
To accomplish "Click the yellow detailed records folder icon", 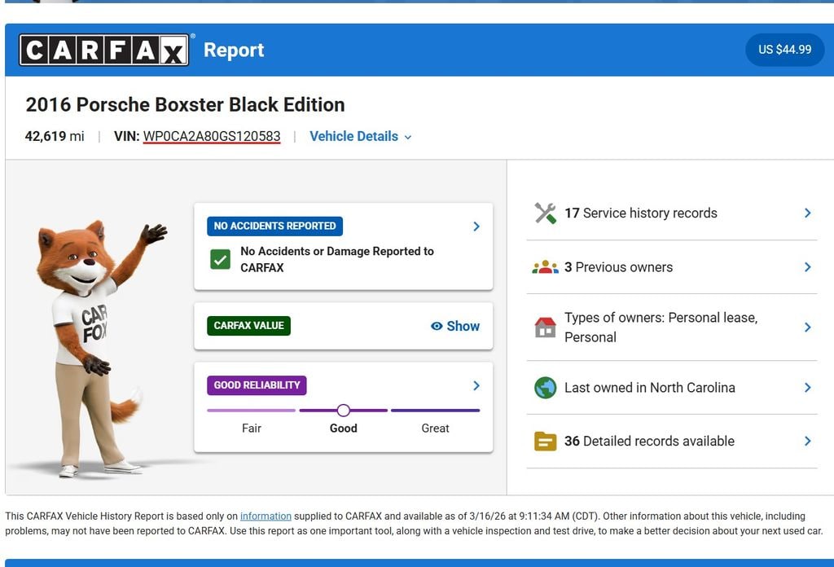I will tap(545, 442).
